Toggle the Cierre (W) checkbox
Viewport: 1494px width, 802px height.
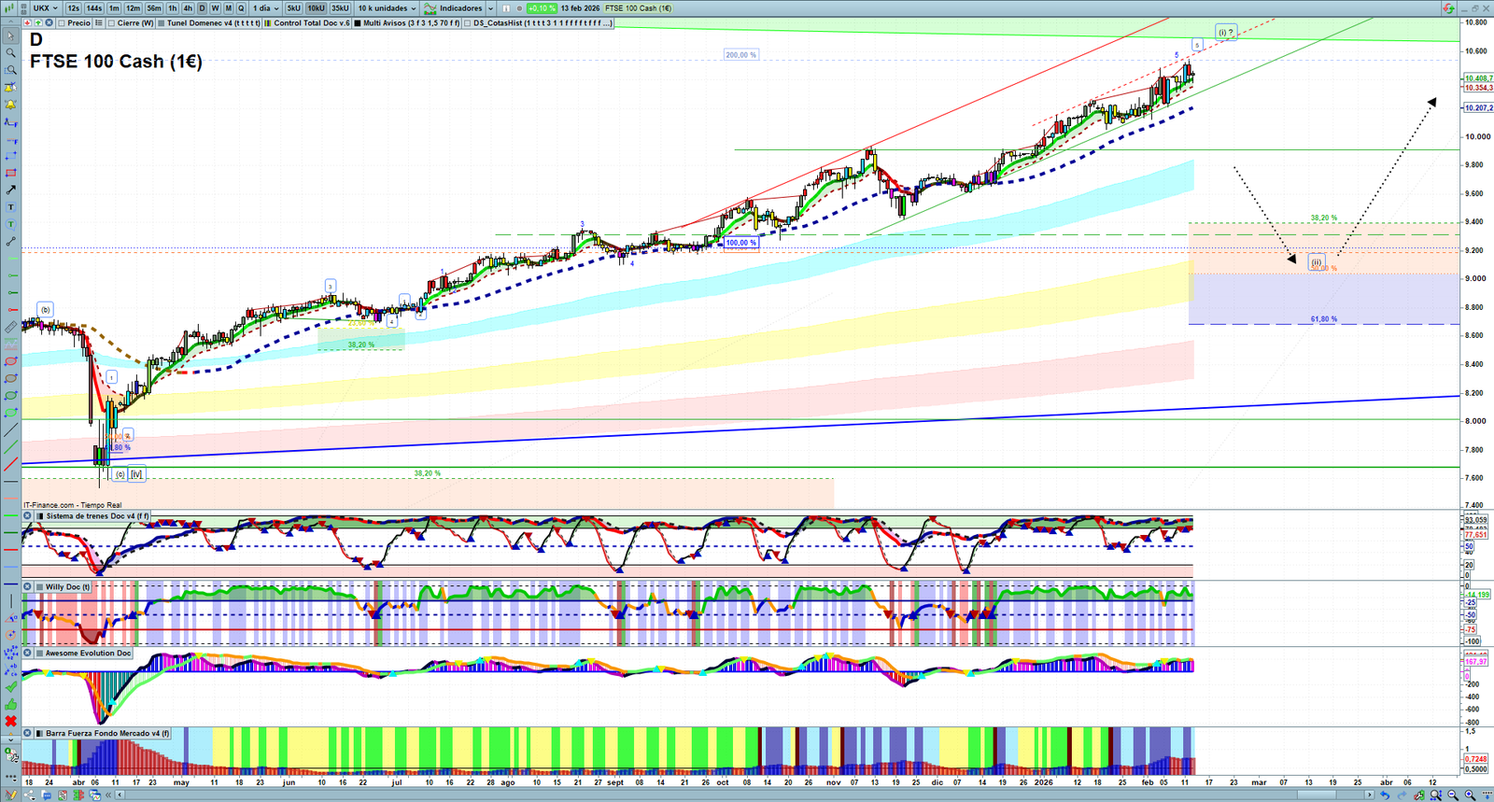click(x=112, y=23)
